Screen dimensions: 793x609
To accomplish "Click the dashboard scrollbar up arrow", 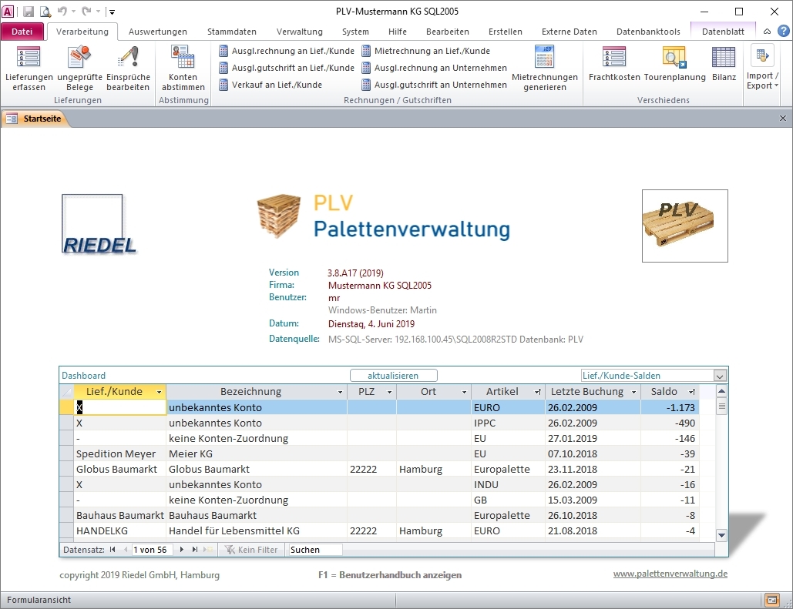I will click(721, 391).
